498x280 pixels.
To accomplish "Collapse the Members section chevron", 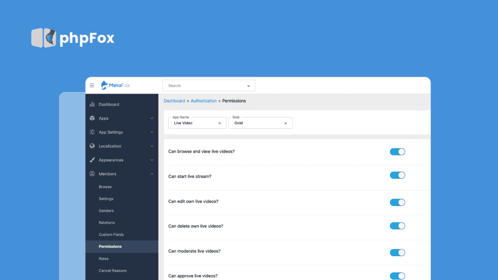I will 152,174.
